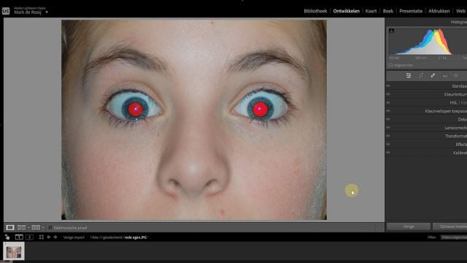Enable Elektronische proef checkbox
The height and width of the screenshot is (263, 467).
[50, 228]
